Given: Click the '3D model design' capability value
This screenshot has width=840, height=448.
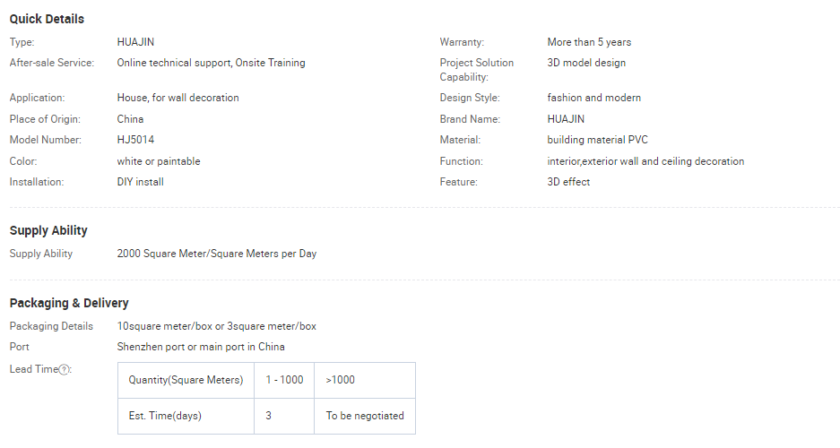Looking at the screenshot, I should tap(586, 63).
